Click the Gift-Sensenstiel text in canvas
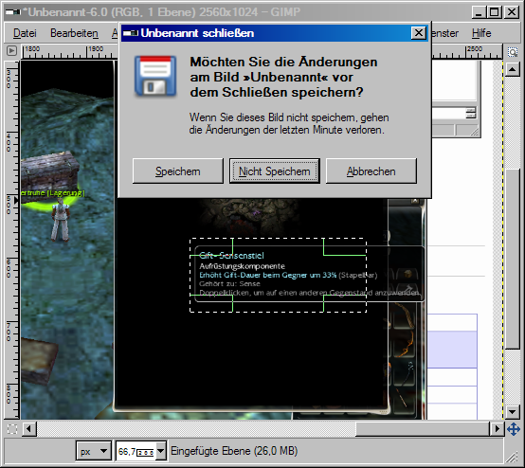This screenshot has height=468, width=525. (x=231, y=256)
